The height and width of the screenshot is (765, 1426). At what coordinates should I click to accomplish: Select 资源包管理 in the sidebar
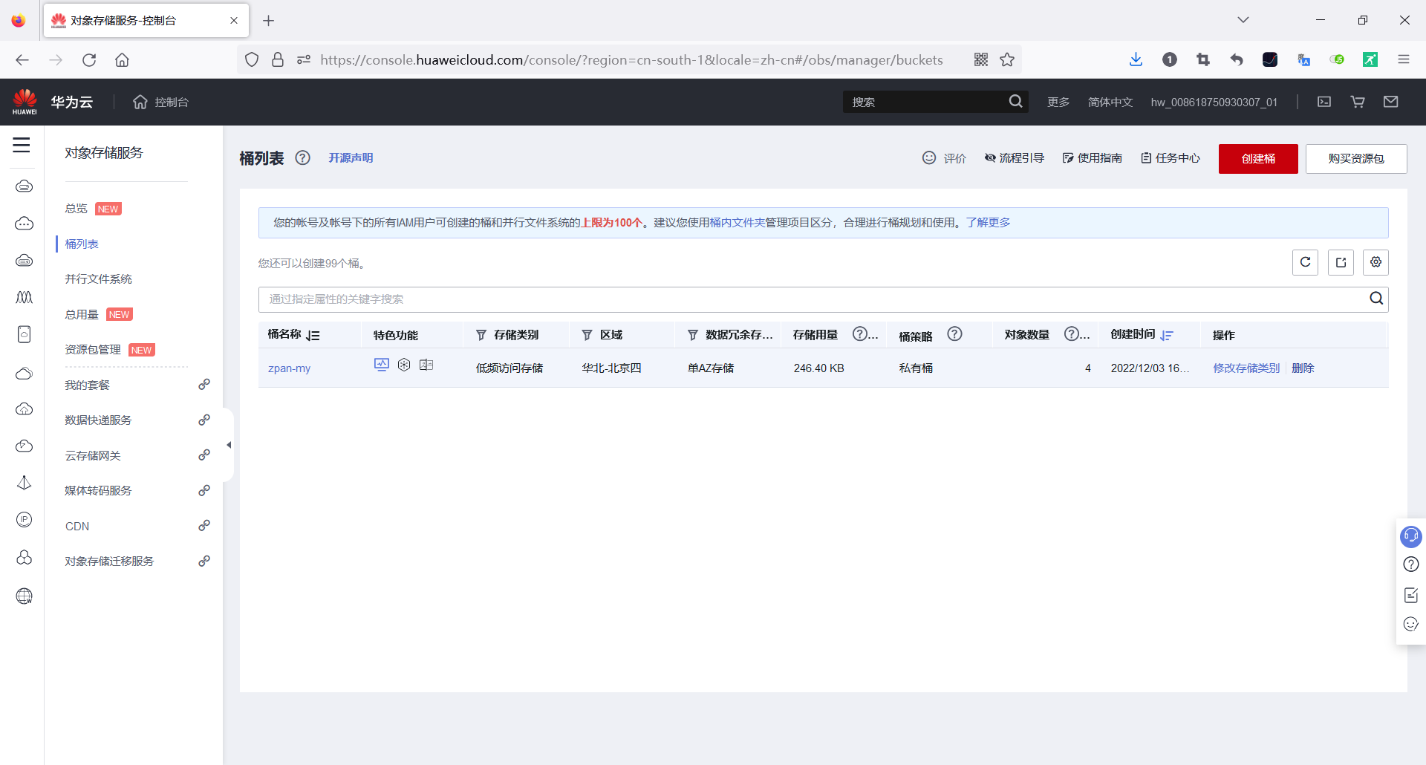pos(93,350)
